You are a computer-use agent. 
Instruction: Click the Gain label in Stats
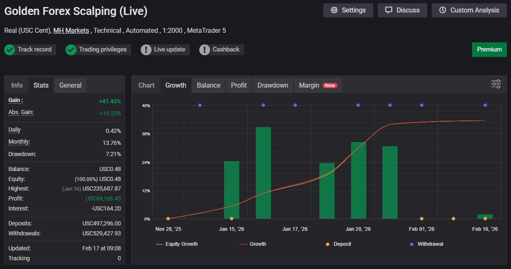tap(16, 100)
